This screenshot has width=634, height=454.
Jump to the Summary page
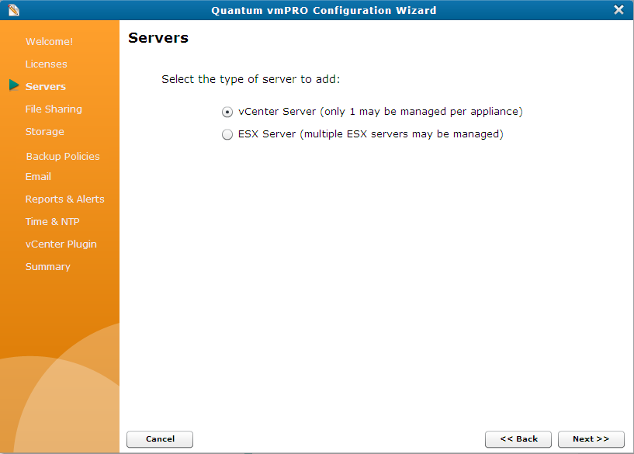click(48, 266)
